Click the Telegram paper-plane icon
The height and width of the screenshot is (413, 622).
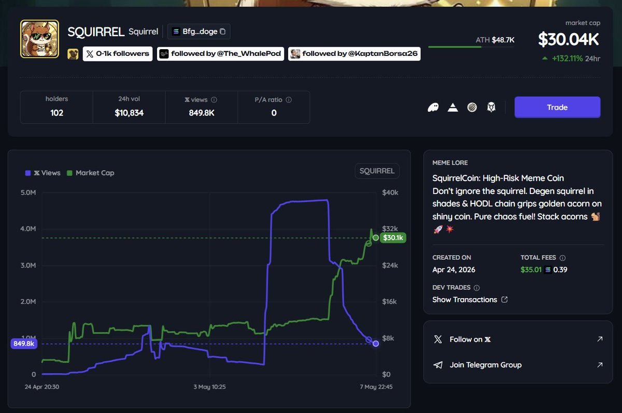438,365
